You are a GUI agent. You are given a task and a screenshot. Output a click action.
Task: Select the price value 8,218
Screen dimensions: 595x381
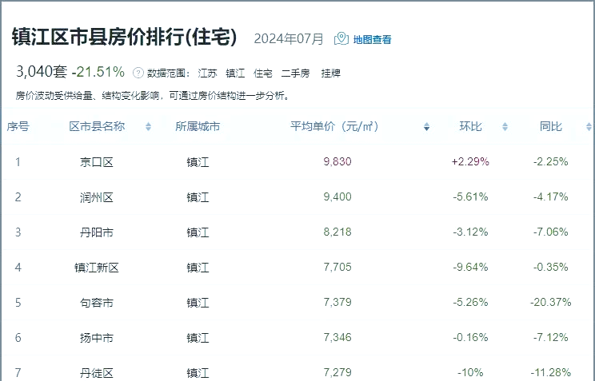[337, 232]
